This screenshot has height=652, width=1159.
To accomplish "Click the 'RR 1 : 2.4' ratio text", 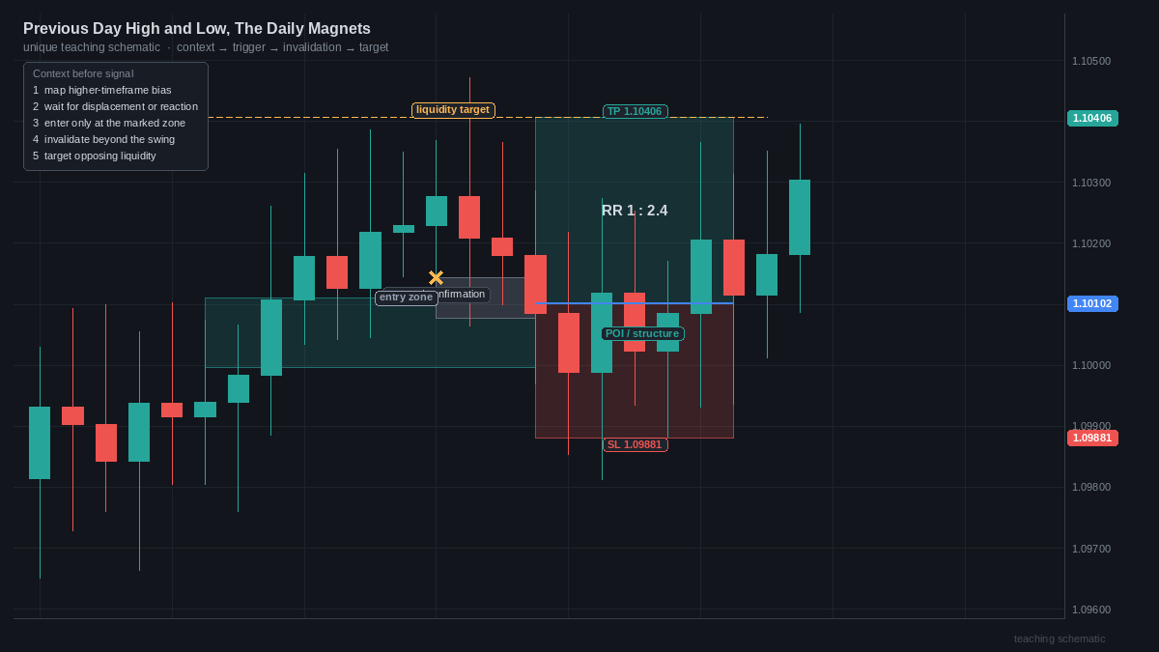I will click(635, 211).
